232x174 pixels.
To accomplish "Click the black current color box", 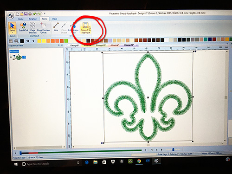I will (x=22, y=41).
